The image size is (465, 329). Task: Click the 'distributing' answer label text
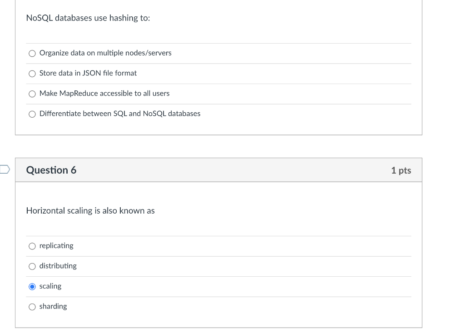58,266
